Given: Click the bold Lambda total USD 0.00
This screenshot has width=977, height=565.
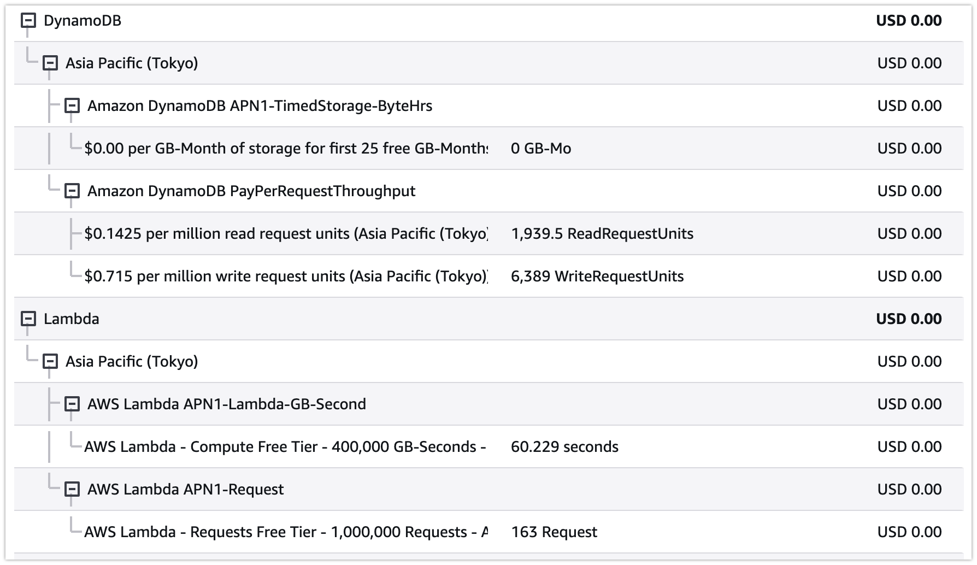Looking at the screenshot, I should (909, 319).
